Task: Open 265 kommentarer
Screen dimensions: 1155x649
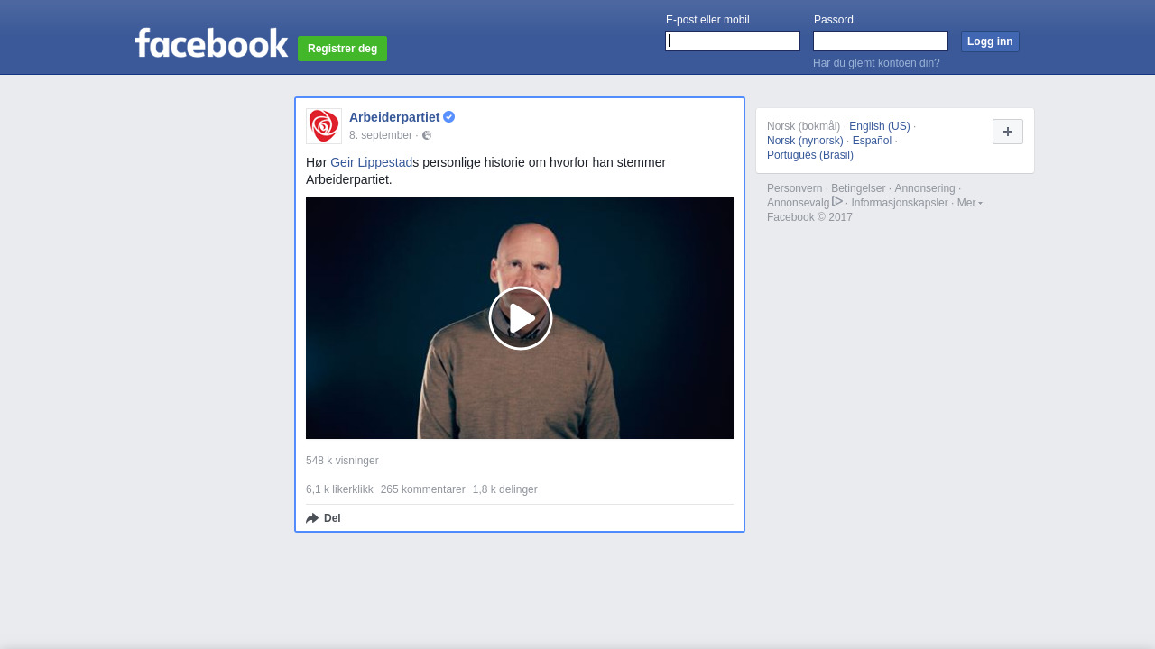Action: point(423,489)
